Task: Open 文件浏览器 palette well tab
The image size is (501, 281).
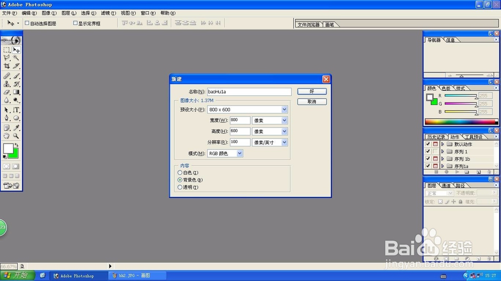Action: [308, 24]
